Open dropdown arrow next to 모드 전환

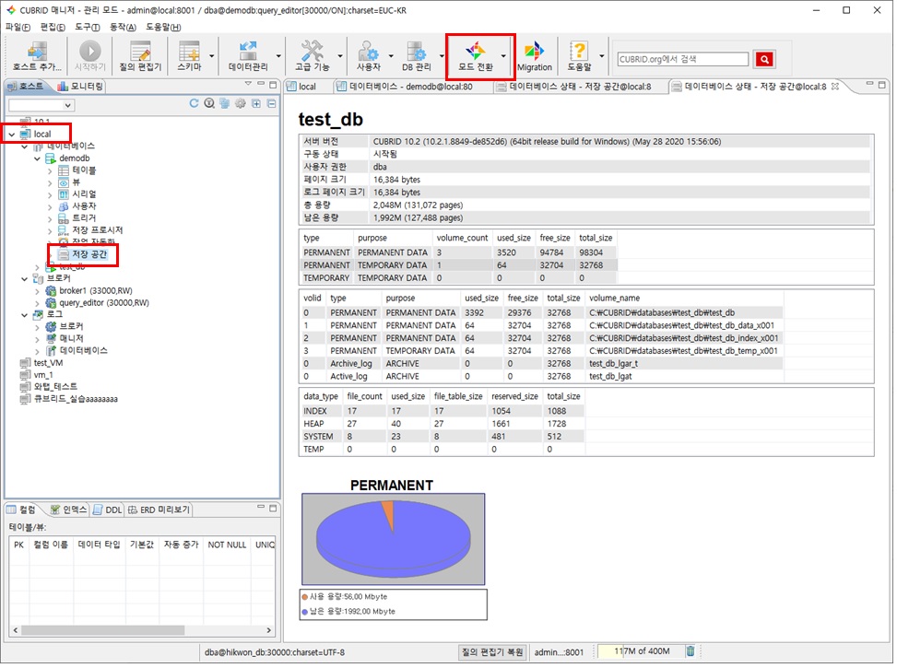coord(503,56)
